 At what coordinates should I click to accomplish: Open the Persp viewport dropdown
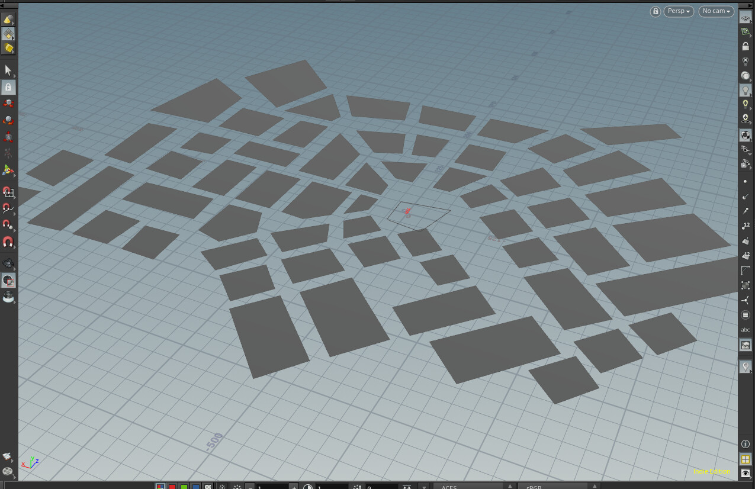[x=679, y=11]
